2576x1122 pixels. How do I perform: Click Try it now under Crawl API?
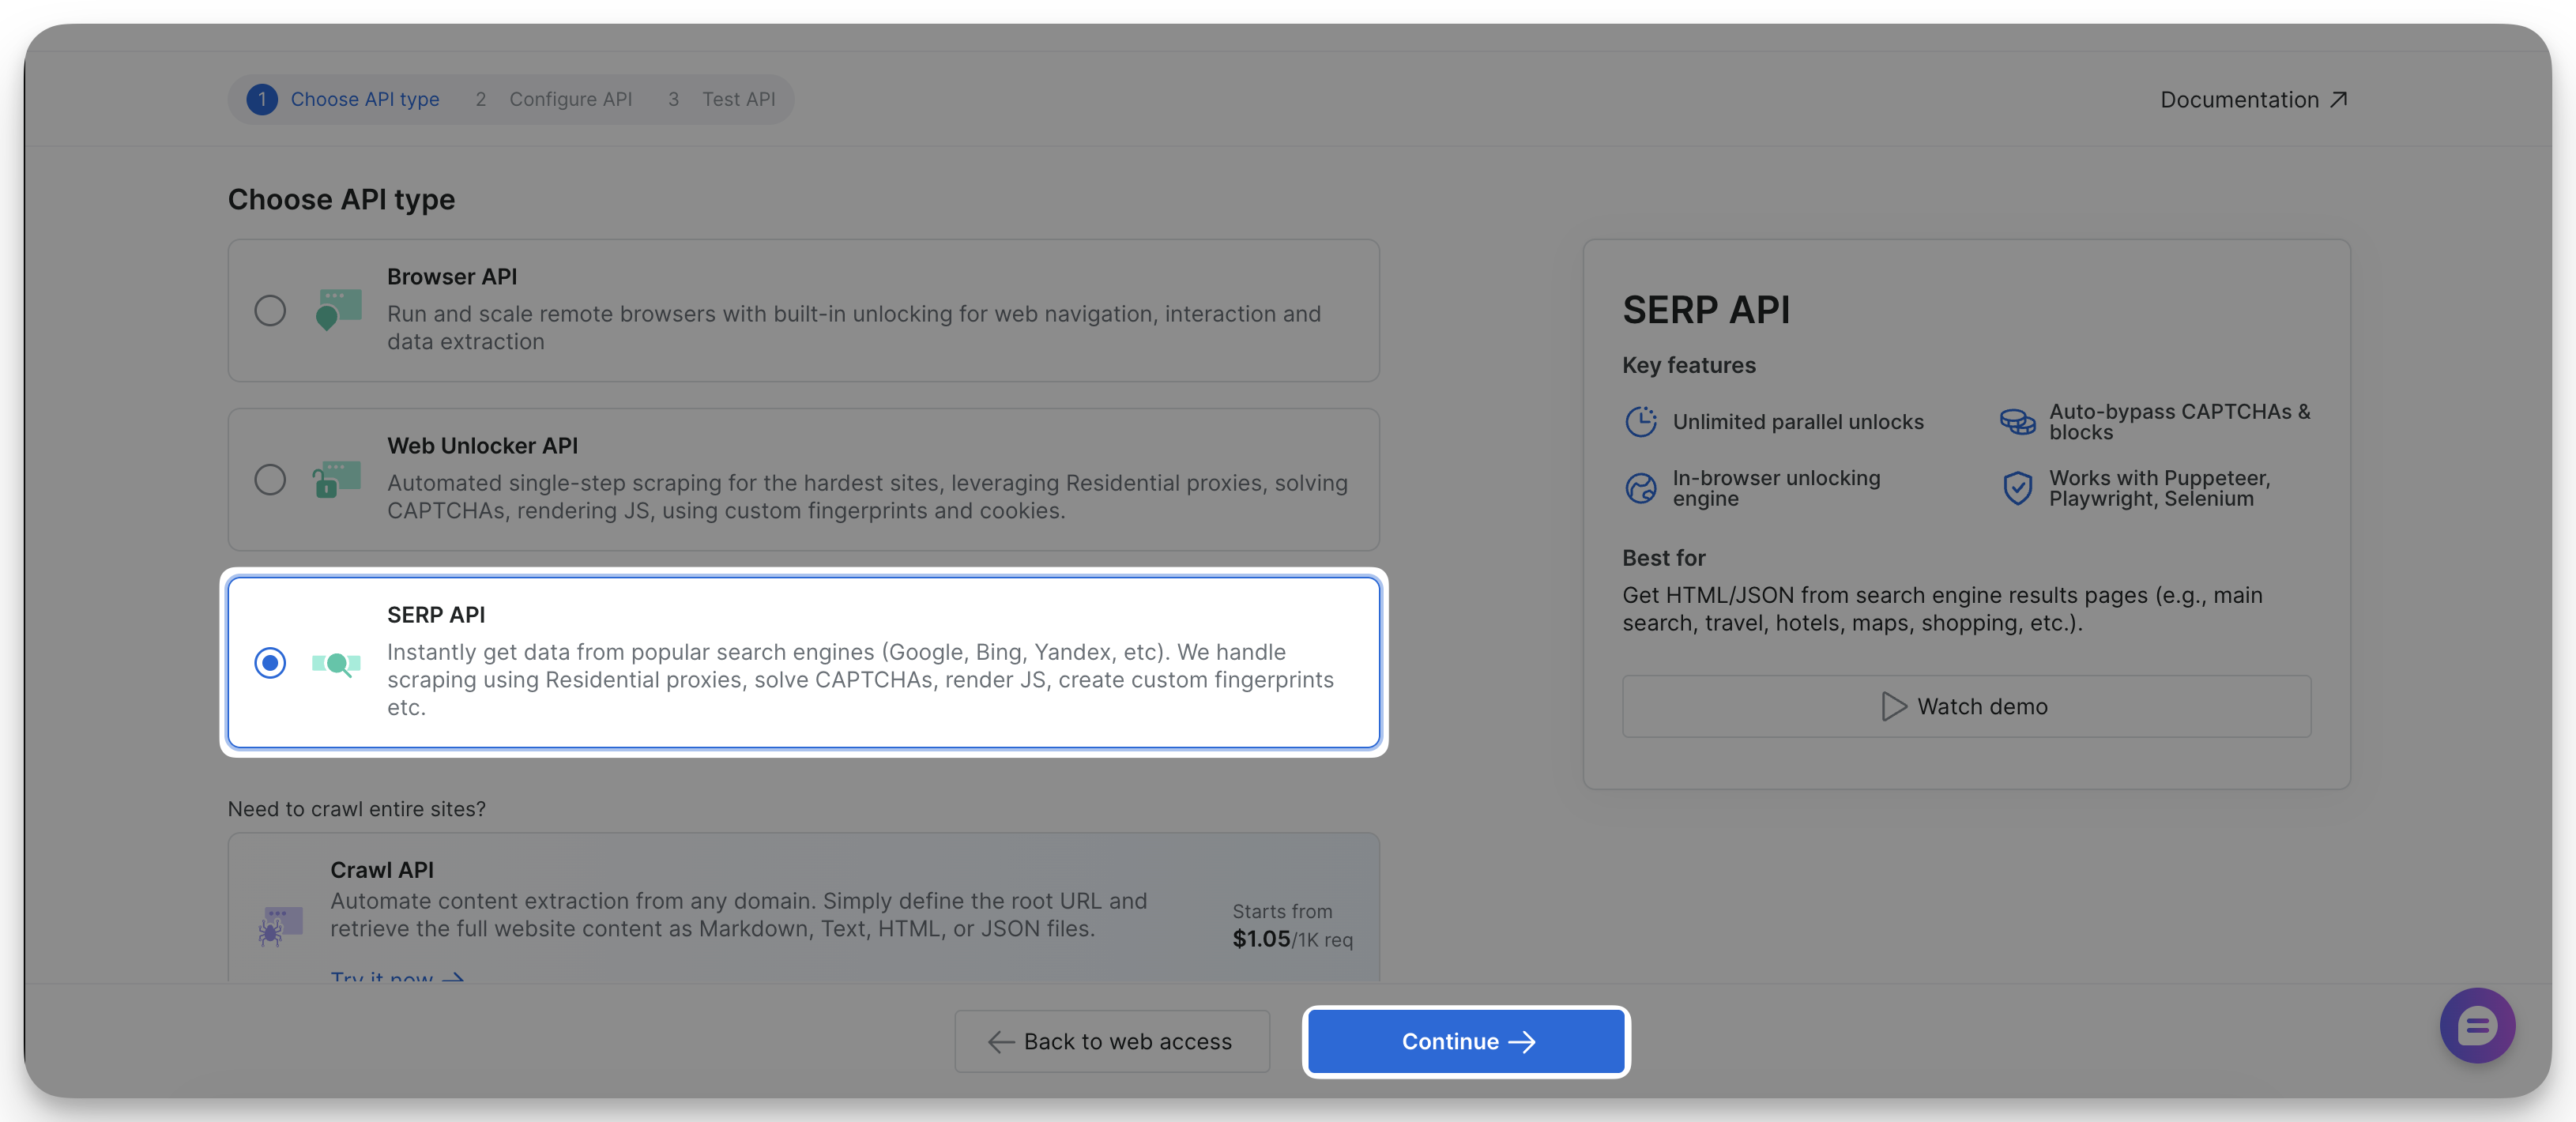[x=396, y=977]
